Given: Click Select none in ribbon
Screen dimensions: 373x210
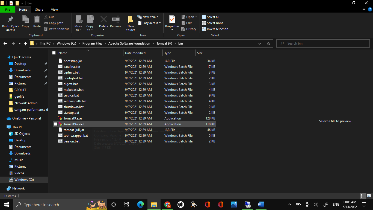Looking at the screenshot, I should tap(212, 23).
